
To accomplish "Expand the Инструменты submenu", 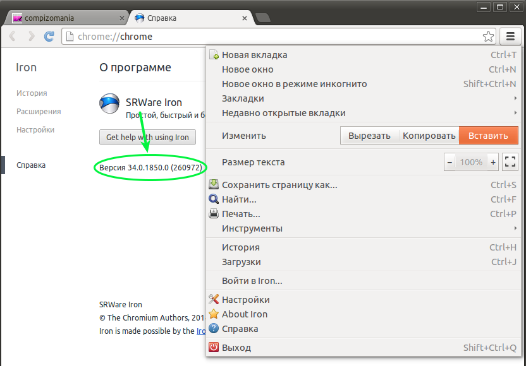I will click(x=364, y=228).
